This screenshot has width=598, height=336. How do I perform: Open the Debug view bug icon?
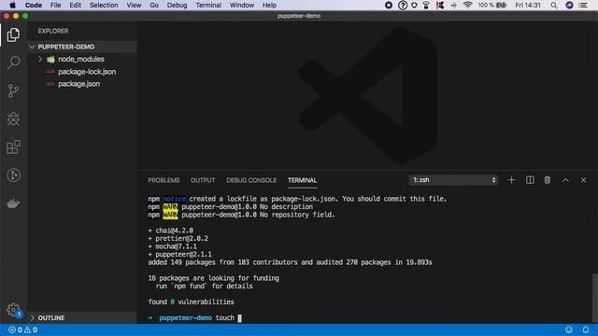coord(13,119)
